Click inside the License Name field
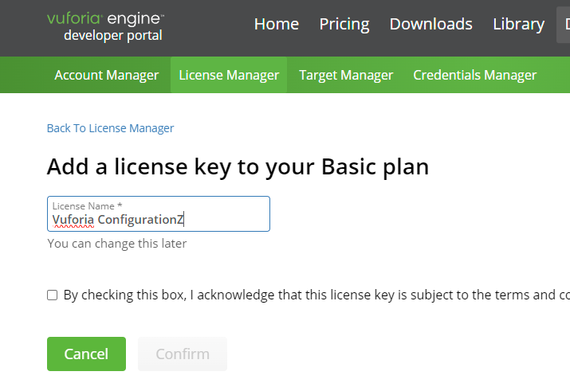Viewport: 570px width, 391px height. [159, 214]
